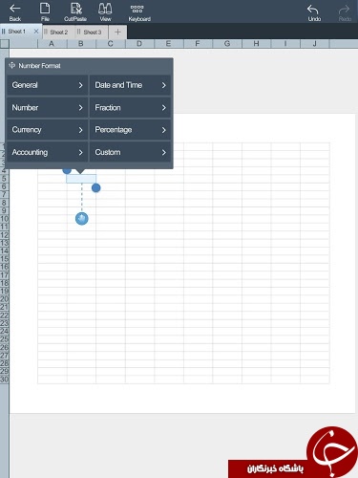Open Fraction formats
The width and height of the screenshot is (358, 478).
130,108
